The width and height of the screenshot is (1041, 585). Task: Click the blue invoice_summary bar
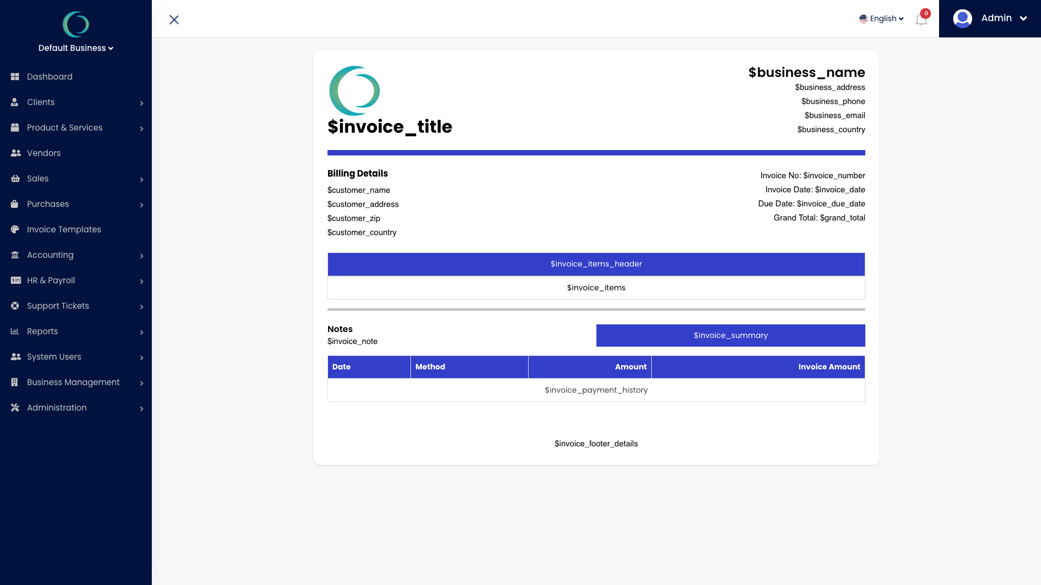tap(730, 335)
